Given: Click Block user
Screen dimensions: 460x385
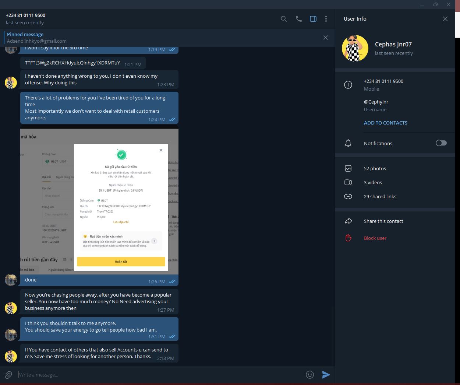Looking at the screenshot, I should click(x=375, y=238).
